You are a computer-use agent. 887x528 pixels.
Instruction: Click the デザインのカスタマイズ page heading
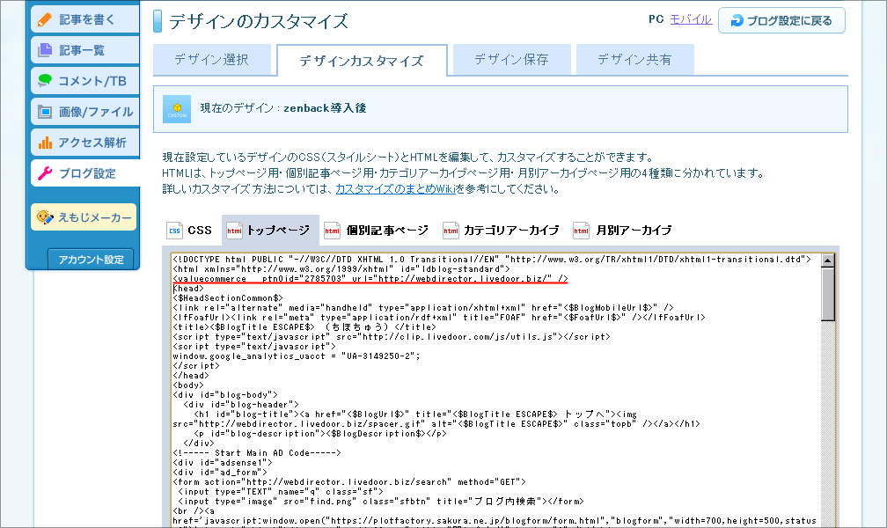(259, 21)
